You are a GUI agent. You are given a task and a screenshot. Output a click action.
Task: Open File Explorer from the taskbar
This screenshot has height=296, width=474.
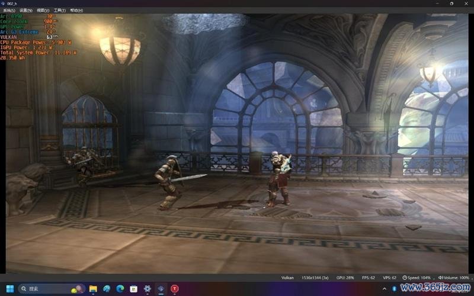click(93, 289)
